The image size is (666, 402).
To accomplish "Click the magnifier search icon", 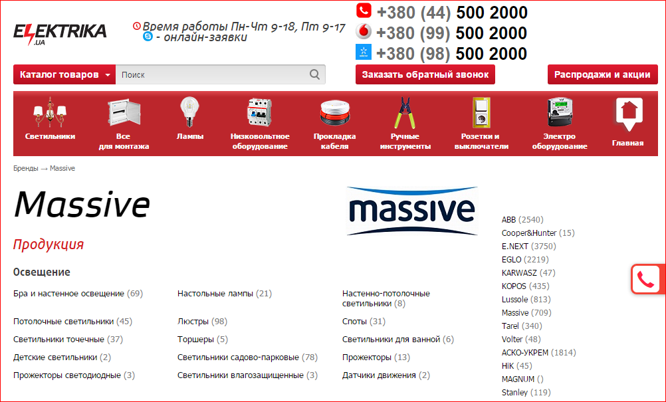I will click(315, 74).
